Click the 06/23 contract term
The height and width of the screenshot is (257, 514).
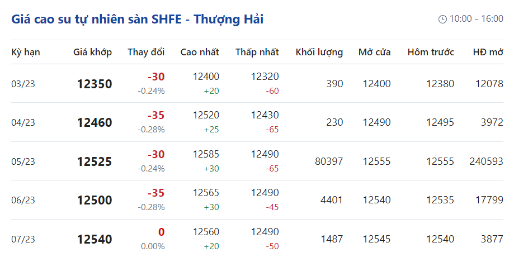point(23,200)
